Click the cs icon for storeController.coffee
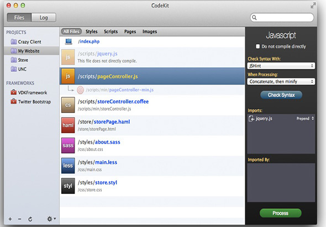 68,105
